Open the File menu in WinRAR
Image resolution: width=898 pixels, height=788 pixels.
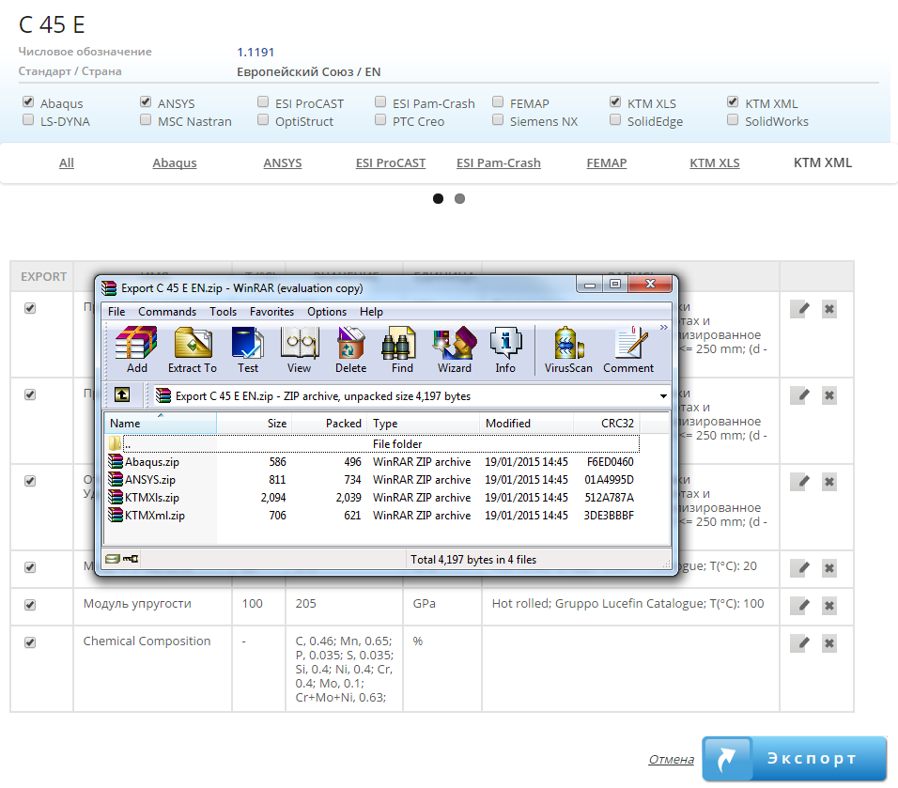coord(116,312)
